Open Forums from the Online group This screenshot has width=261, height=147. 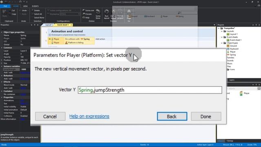pos(87,14)
